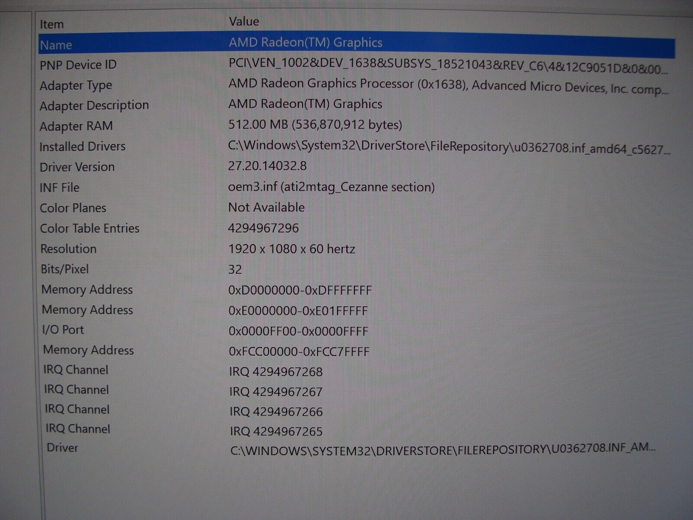Select the Installed Drivers row

click(x=82, y=146)
